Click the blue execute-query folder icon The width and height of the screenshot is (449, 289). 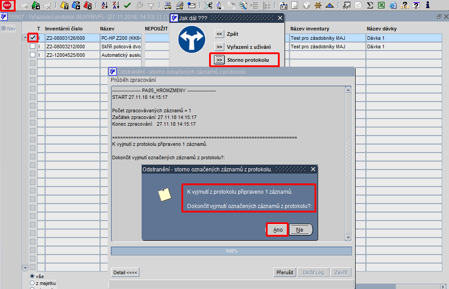click(x=76, y=5)
